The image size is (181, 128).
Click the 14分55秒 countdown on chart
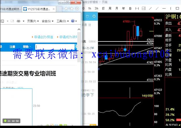(x=148, y=96)
